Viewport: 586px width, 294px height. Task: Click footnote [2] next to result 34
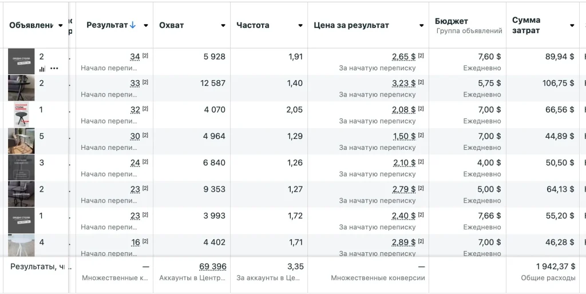(145, 55)
